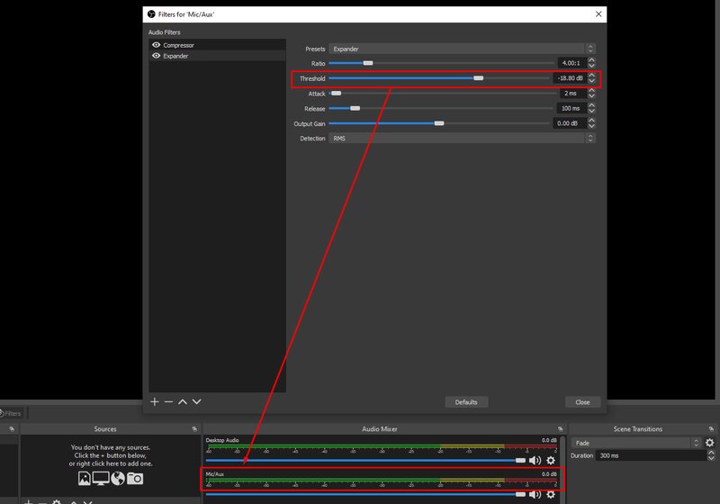This screenshot has height=504, width=720.
Task: Open Desktop Audio settings gear icon
Action: pos(551,460)
